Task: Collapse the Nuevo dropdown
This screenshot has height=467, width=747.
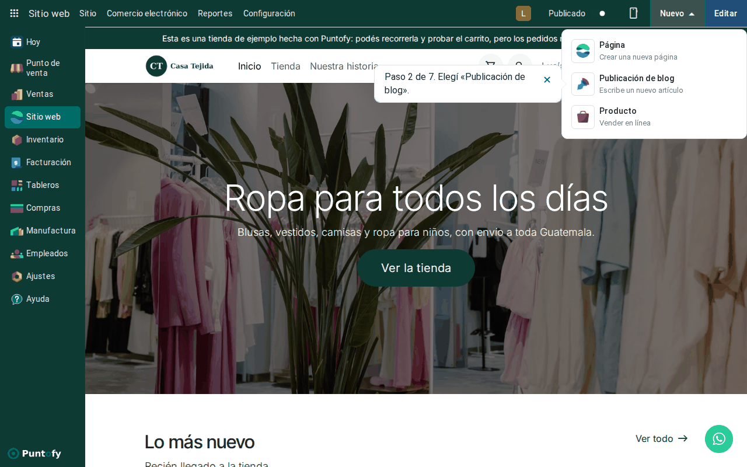Action: click(x=678, y=13)
